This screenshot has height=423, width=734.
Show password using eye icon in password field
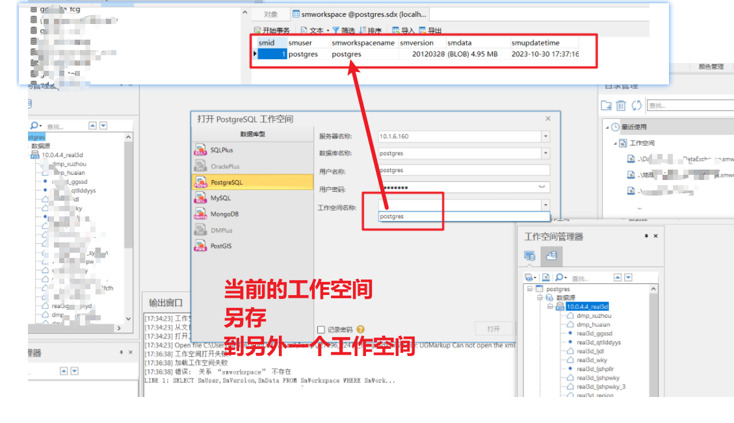(544, 187)
